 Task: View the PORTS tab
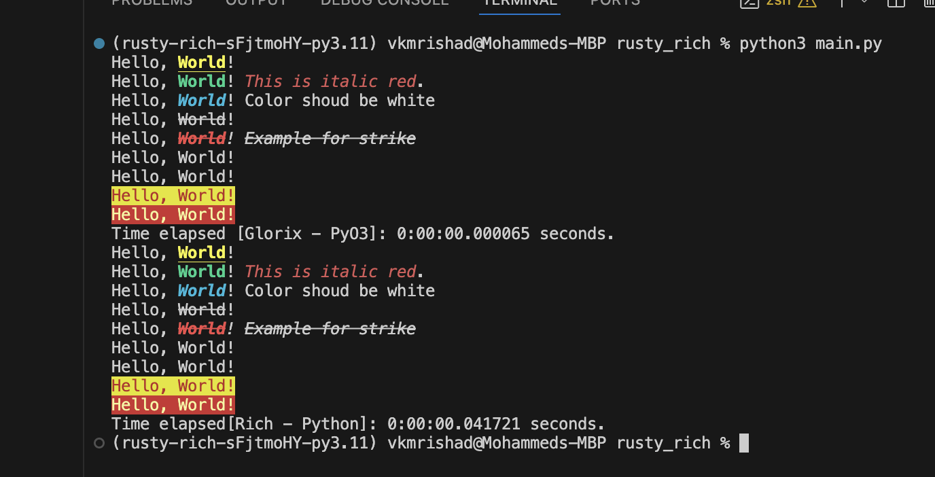point(614,3)
